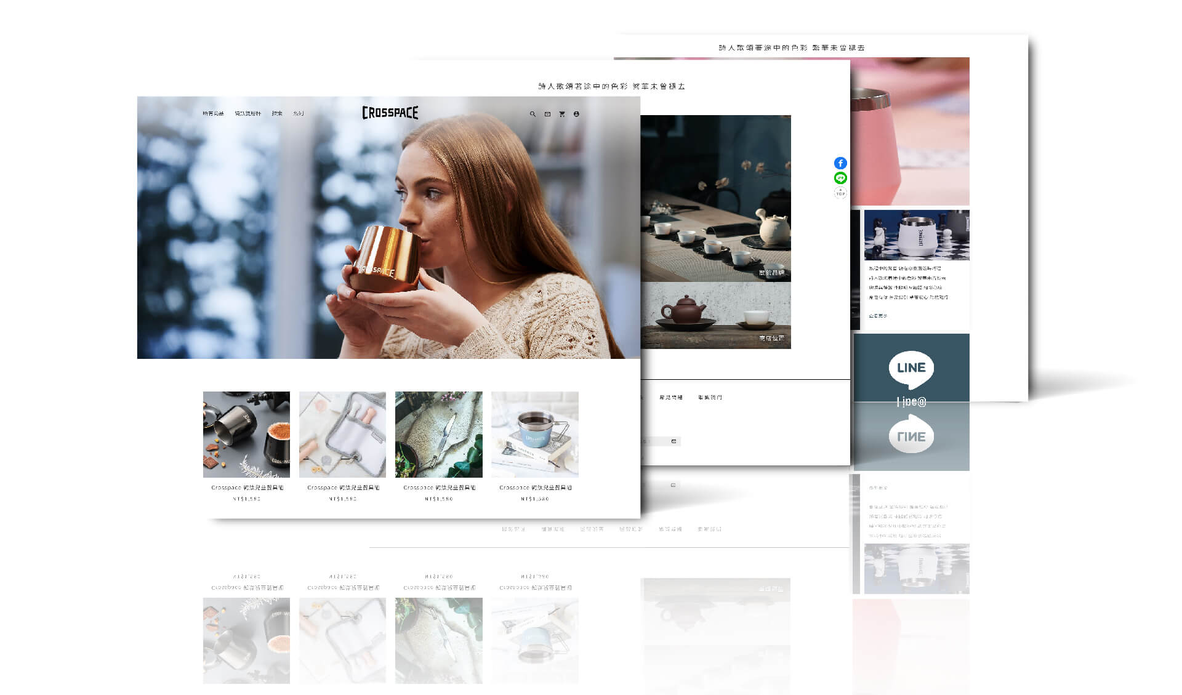Viewport: 1182px width, 695px height.
Task: Click the green LINE share icon
Action: [x=840, y=178]
